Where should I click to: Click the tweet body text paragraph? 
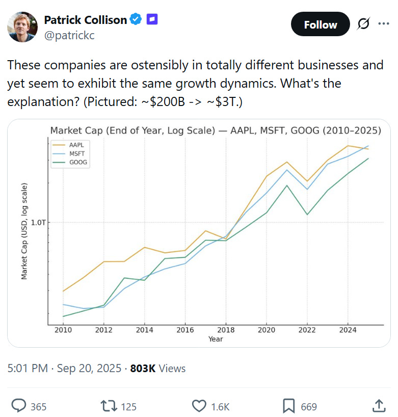pyautogui.click(x=195, y=83)
